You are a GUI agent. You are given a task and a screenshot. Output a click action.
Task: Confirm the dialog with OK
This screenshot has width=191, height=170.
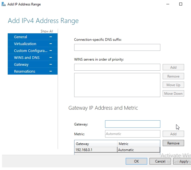click(136, 161)
